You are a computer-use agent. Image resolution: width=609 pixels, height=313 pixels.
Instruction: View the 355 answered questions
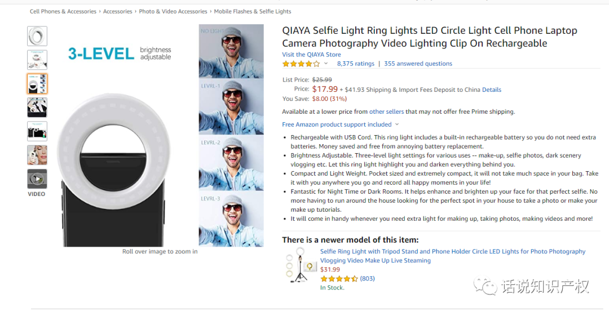click(x=418, y=64)
